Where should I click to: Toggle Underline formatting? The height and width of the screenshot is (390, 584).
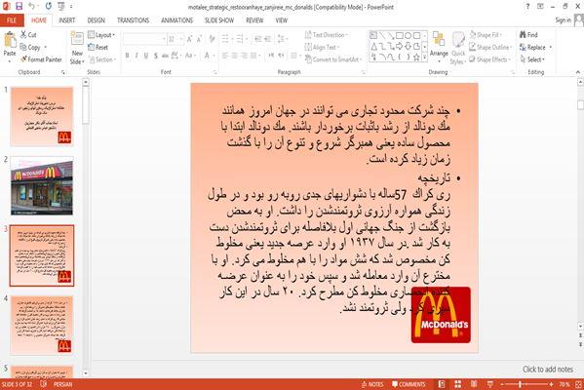click(146, 56)
